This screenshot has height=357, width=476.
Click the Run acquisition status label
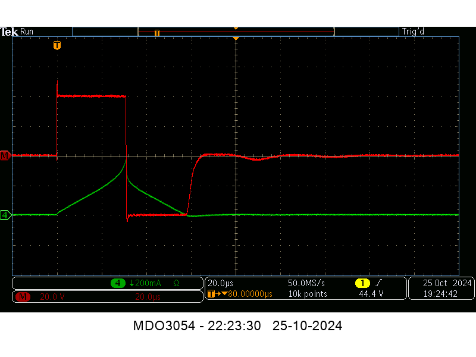[27, 32]
